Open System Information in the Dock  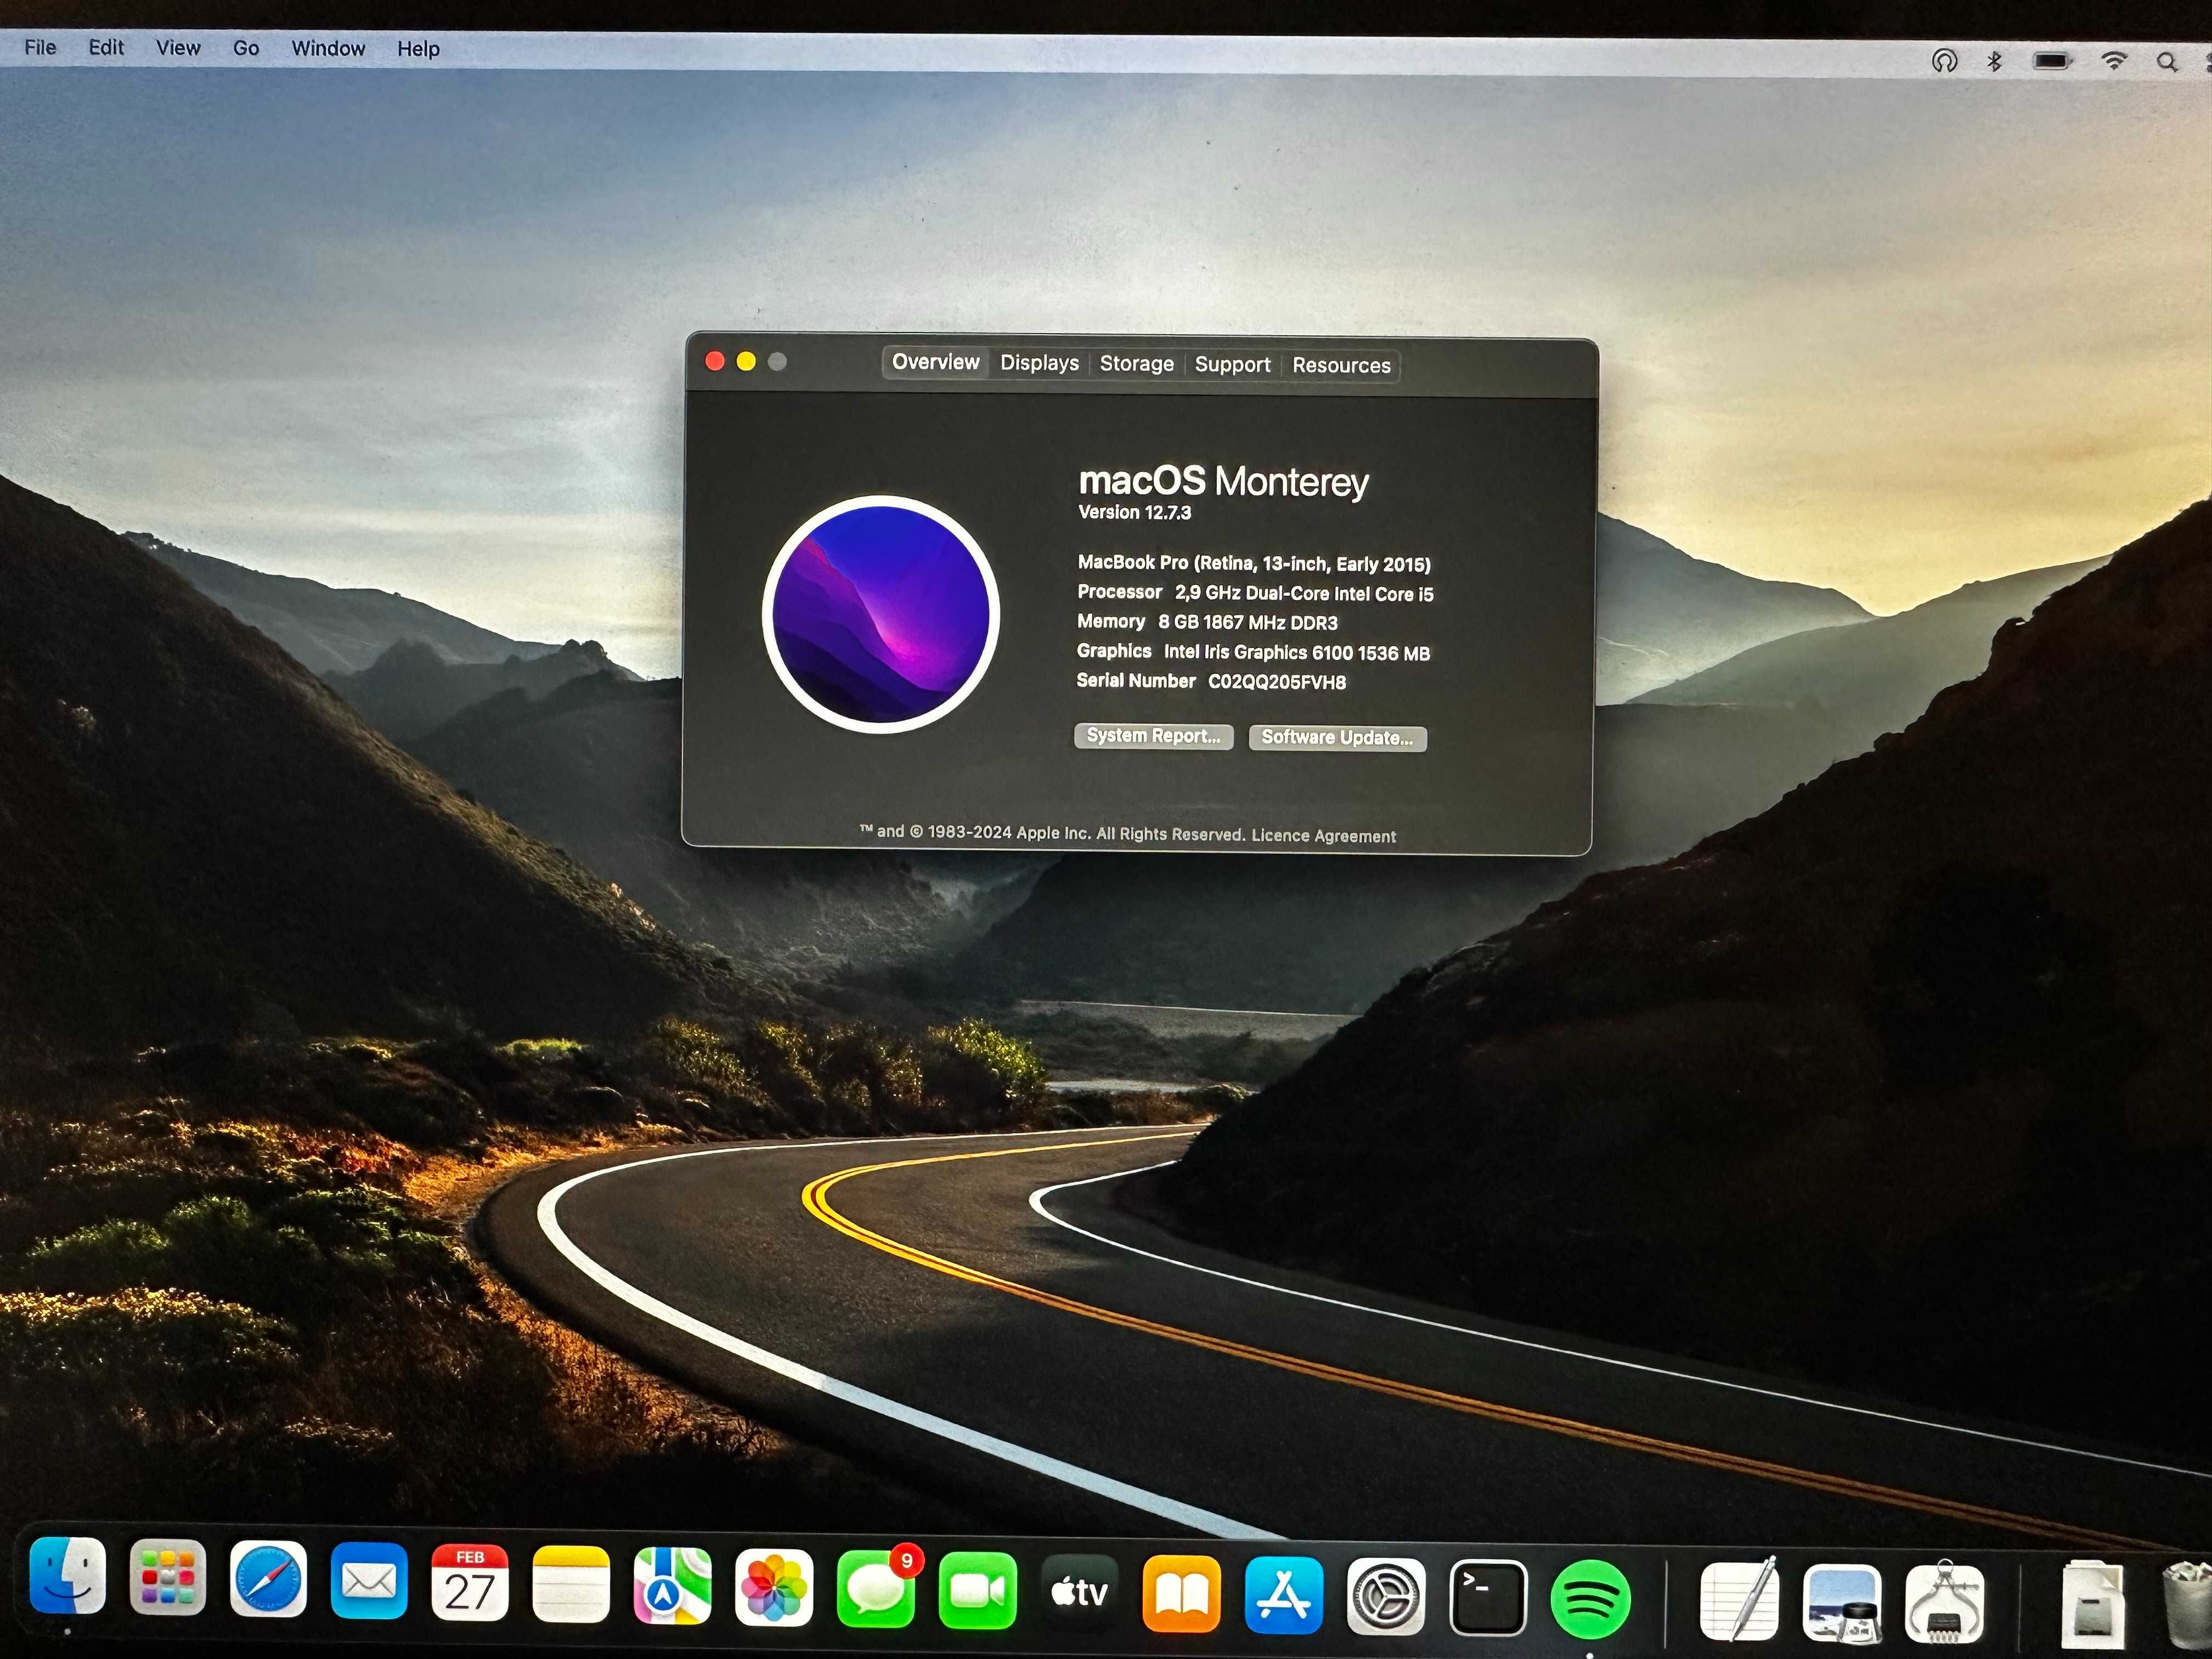[1944, 1604]
